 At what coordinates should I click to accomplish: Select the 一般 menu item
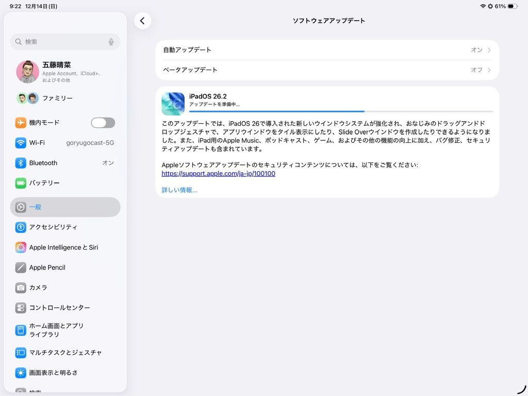pos(65,207)
